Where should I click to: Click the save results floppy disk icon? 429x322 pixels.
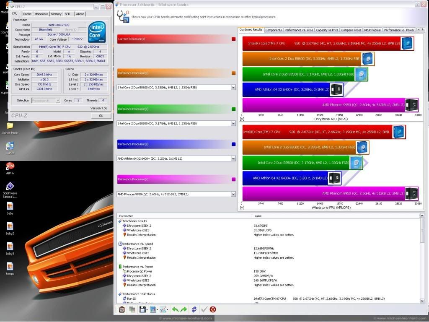coord(142,309)
